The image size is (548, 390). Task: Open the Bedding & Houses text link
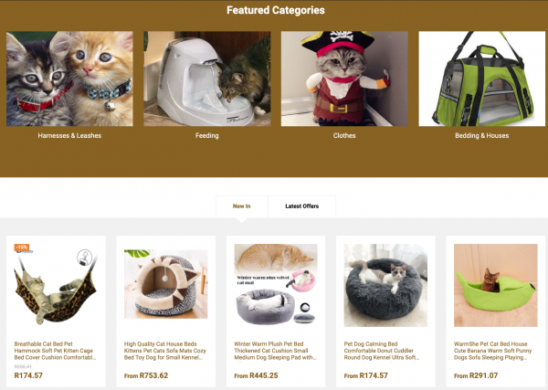482,135
